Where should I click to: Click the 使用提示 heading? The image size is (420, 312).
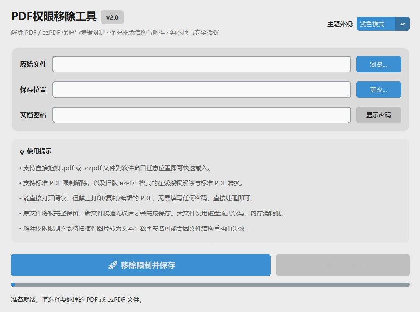(39, 151)
